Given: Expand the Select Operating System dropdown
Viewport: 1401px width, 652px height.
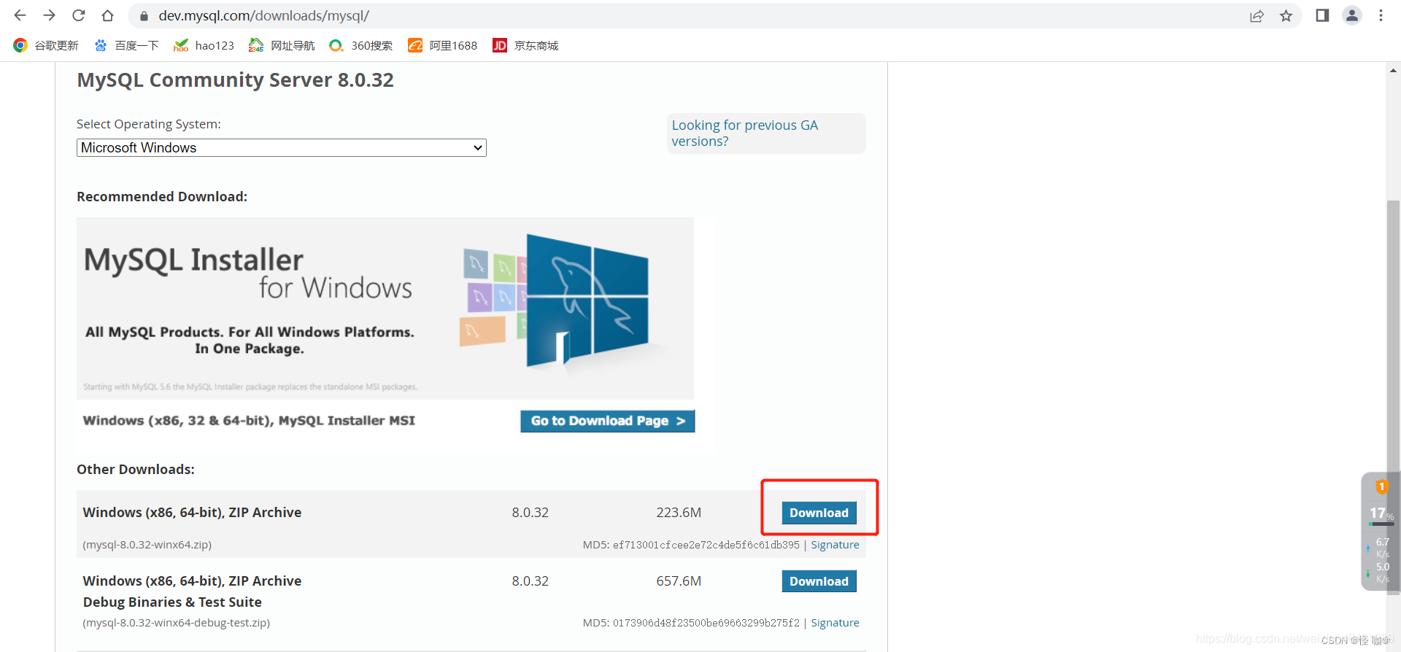Looking at the screenshot, I should 282,147.
